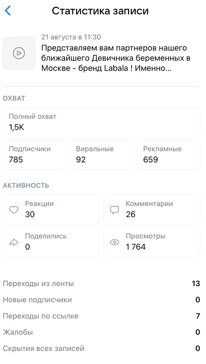Tap the speech bubble icon beside Комментарии
206x364 pixels.
[114, 210]
